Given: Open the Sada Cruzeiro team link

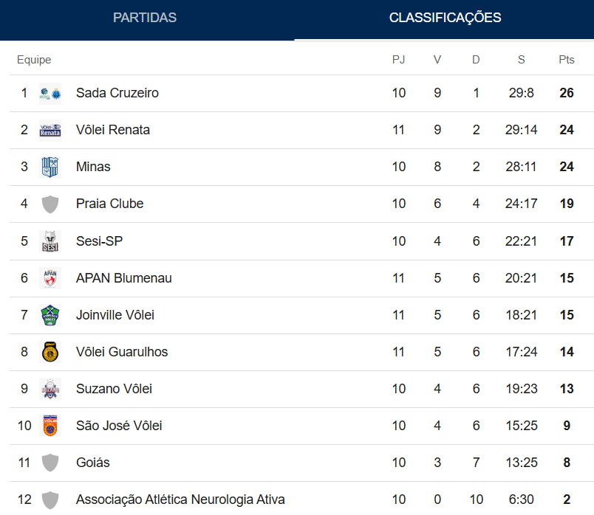Looking at the screenshot, I should click(x=117, y=93).
